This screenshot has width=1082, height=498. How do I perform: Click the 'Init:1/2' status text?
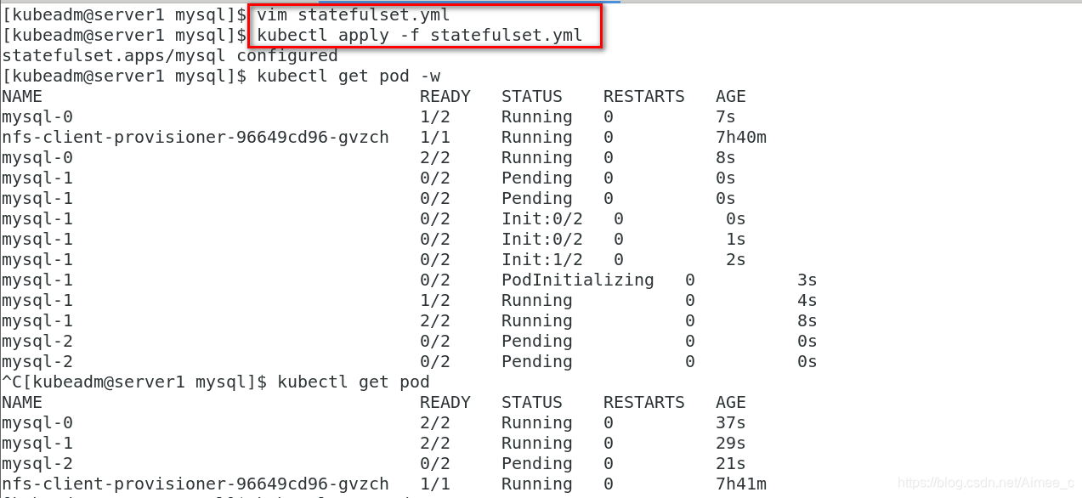[542, 260]
